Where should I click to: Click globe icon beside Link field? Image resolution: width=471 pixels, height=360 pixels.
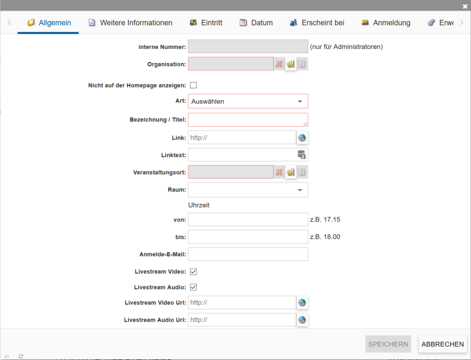(302, 138)
